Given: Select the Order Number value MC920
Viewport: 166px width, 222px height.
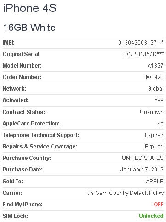Looking at the screenshot, I should [x=155, y=77].
